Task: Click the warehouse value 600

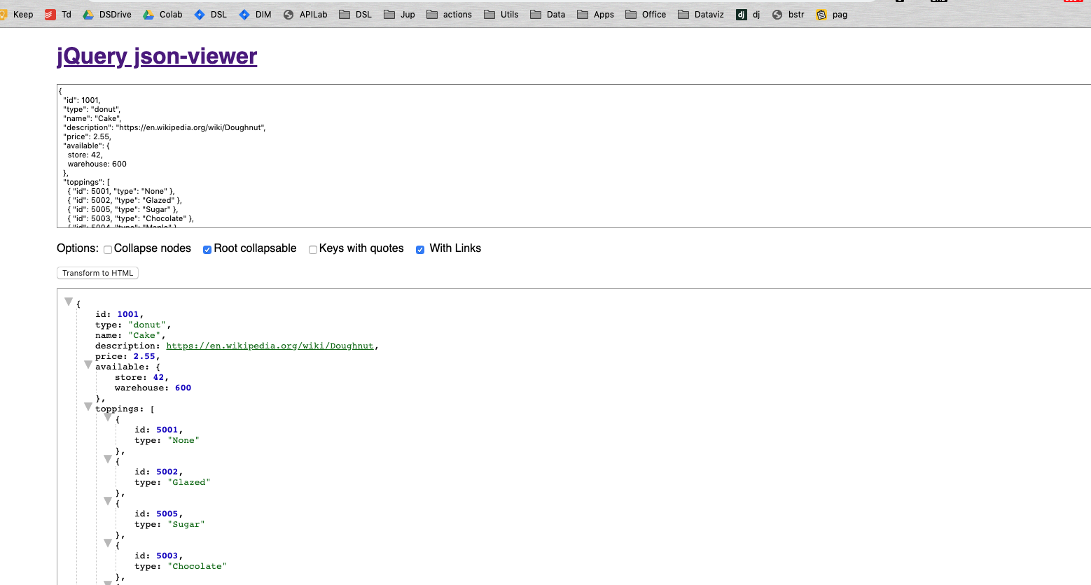Action: coord(183,388)
